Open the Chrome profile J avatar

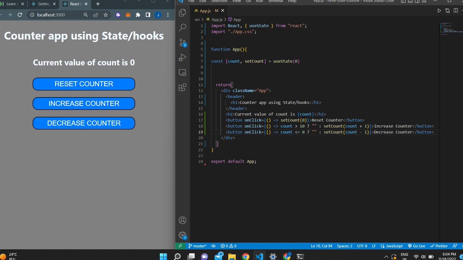tap(158, 15)
